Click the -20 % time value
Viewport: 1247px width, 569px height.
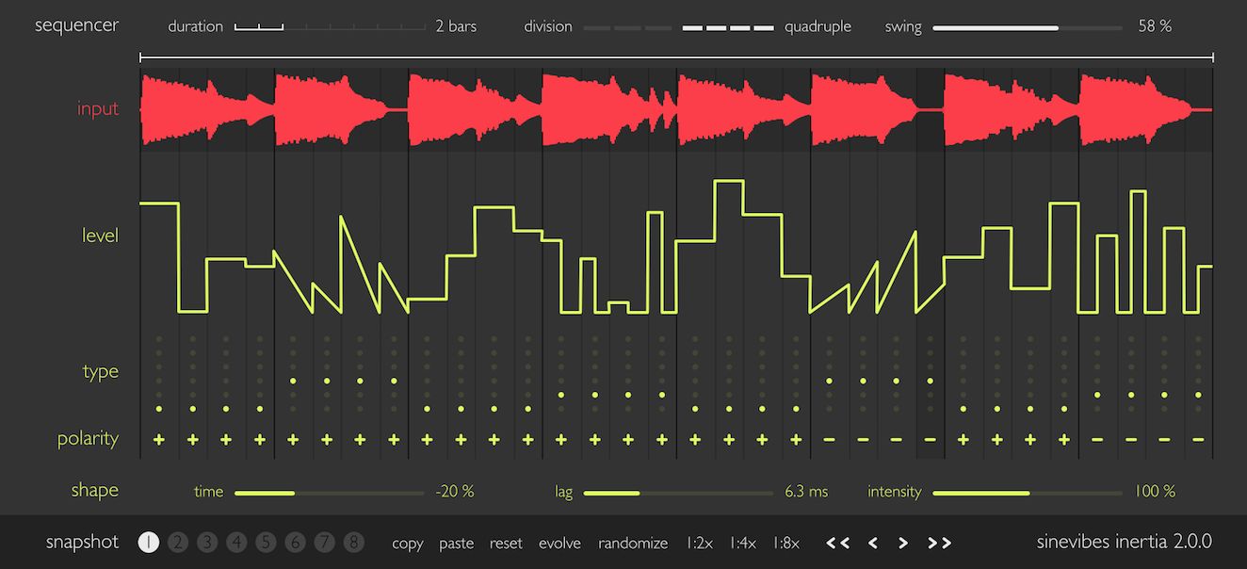pyautogui.click(x=454, y=491)
